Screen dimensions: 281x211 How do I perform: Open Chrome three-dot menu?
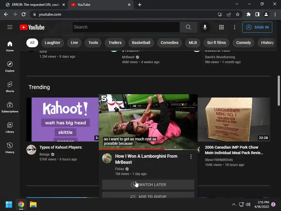275,14
